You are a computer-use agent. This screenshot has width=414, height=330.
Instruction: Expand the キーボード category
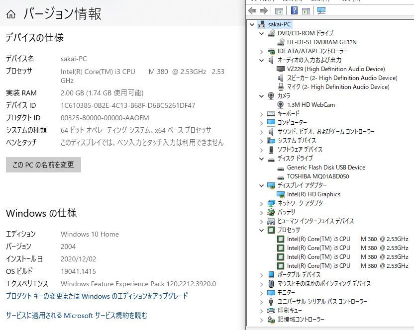(261, 113)
